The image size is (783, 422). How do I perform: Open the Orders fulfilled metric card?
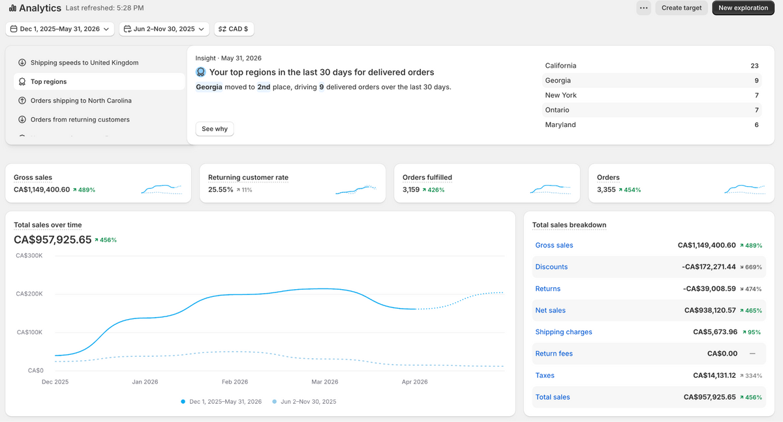[x=487, y=183]
